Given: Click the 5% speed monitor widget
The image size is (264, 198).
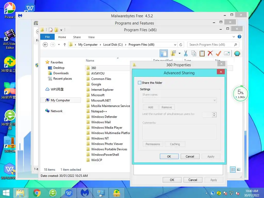Looking at the screenshot, I should tap(241, 94).
